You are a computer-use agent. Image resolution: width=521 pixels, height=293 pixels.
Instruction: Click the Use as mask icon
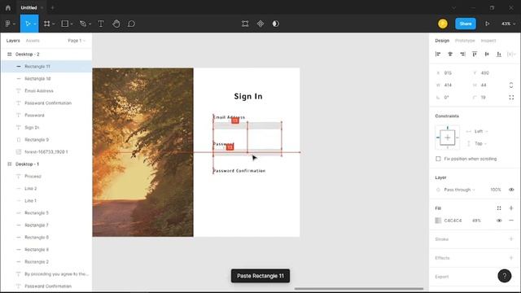[275, 24]
